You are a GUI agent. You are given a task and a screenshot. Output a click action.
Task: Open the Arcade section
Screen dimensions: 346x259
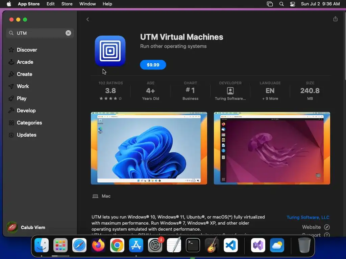coord(25,62)
